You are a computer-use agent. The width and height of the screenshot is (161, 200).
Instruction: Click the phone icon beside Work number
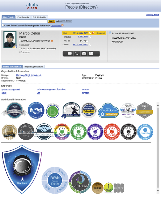[x=90, y=33]
